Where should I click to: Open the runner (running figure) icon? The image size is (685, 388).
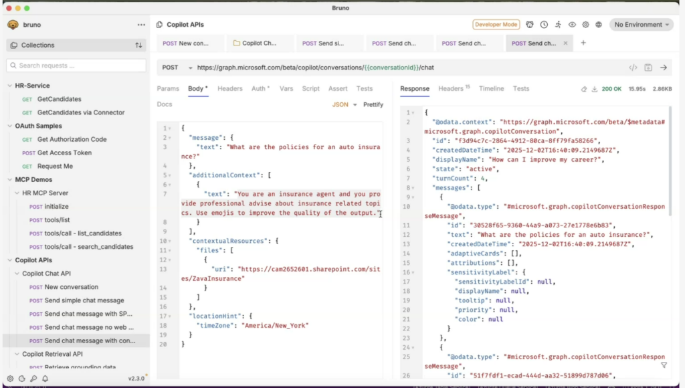pyautogui.click(x=558, y=25)
